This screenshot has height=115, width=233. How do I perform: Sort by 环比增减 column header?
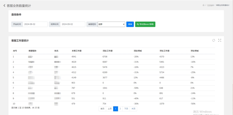coord(195,51)
